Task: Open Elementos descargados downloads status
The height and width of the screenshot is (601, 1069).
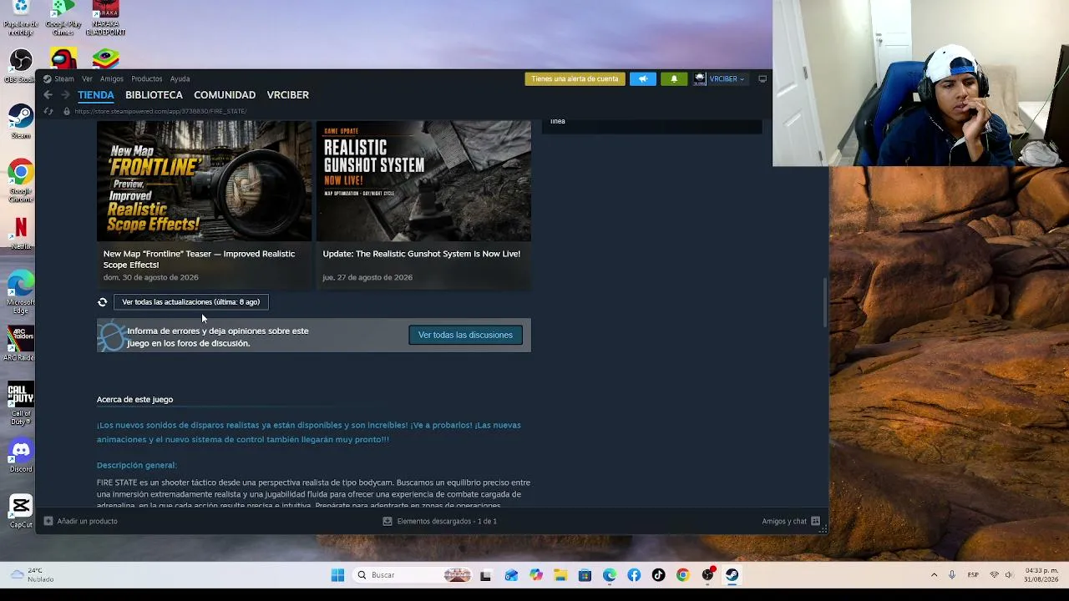Action: pyautogui.click(x=447, y=521)
